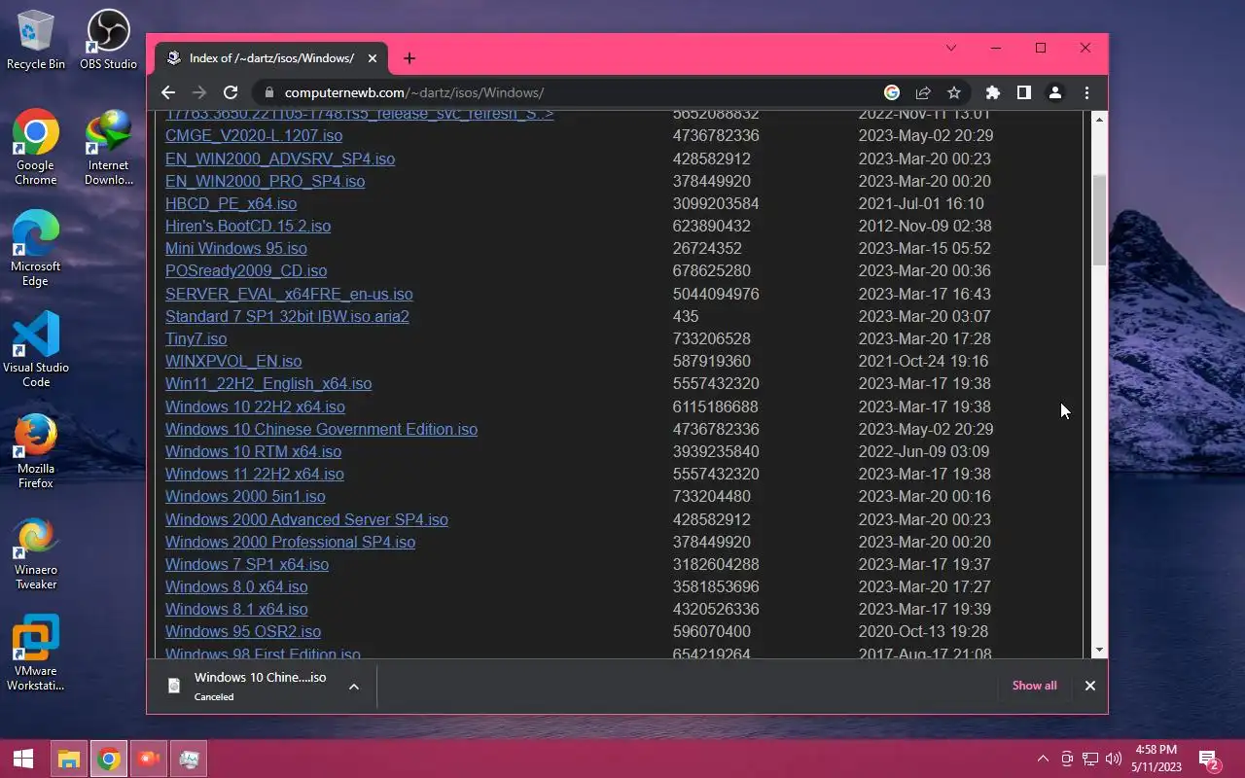1245x778 pixels.
Task: Click the Windows 10 RTM x64.iso link
Action: click(253, 451)
